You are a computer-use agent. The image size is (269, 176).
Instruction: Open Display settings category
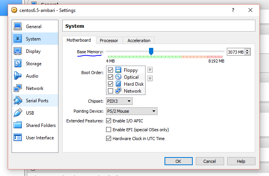[x=35, y=51]
